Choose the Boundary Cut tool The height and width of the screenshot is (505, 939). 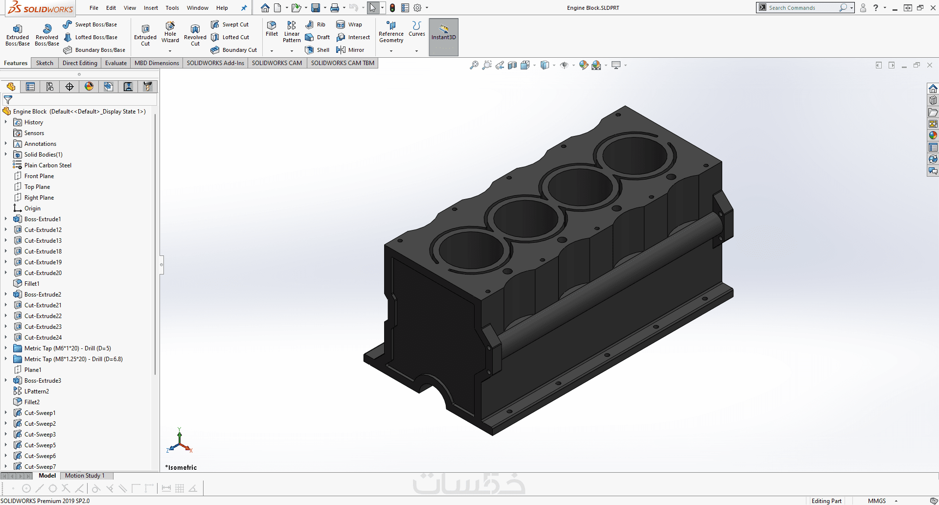coord(233,50)
